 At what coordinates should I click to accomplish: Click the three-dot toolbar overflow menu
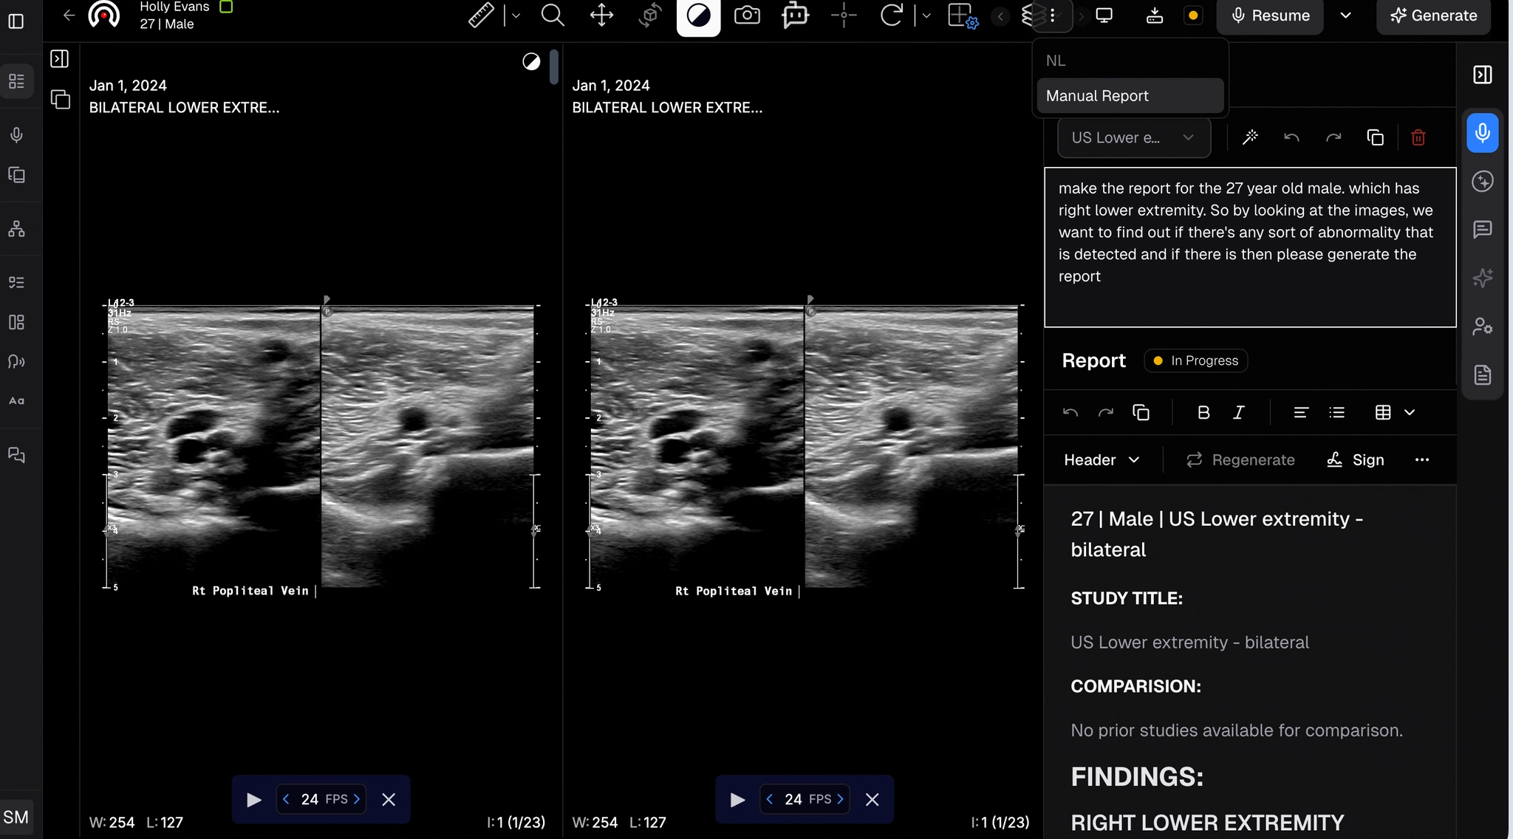tap(1053, 16)
